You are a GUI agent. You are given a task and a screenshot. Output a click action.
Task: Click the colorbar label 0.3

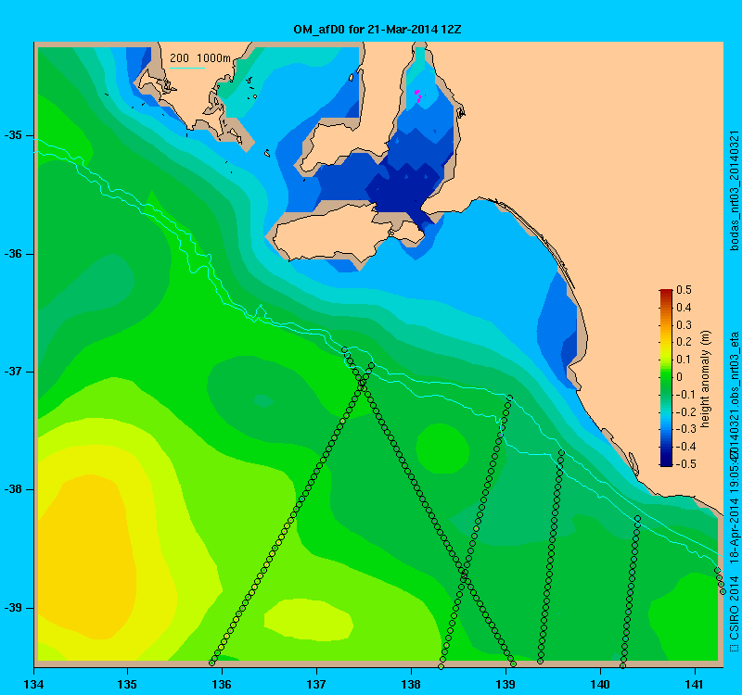684,325
